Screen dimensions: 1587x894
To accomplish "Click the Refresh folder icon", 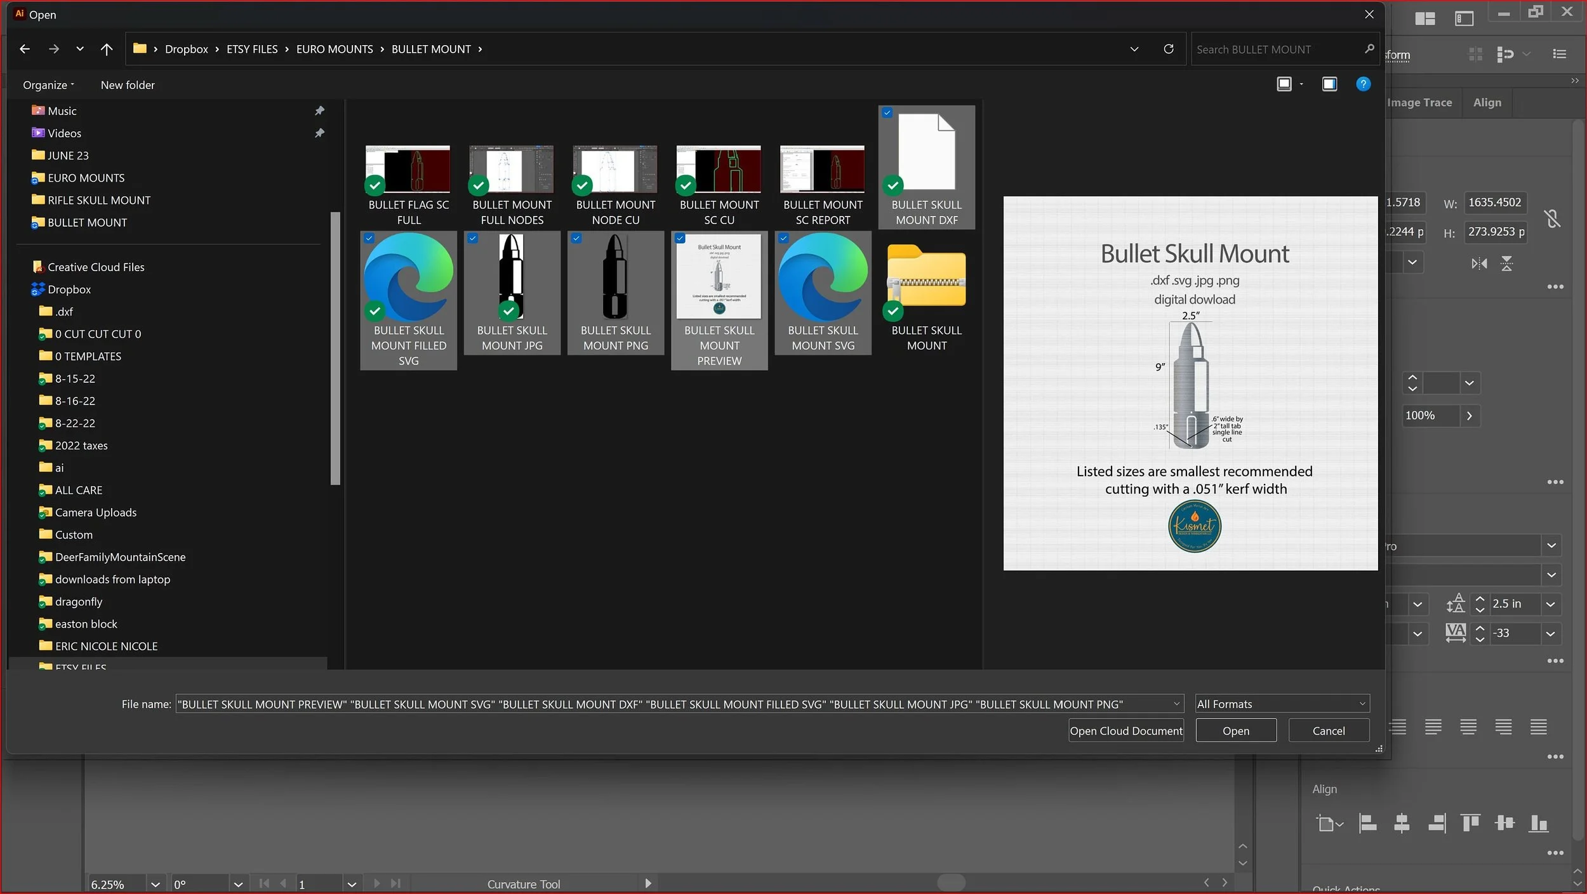I will point(1168,49).
